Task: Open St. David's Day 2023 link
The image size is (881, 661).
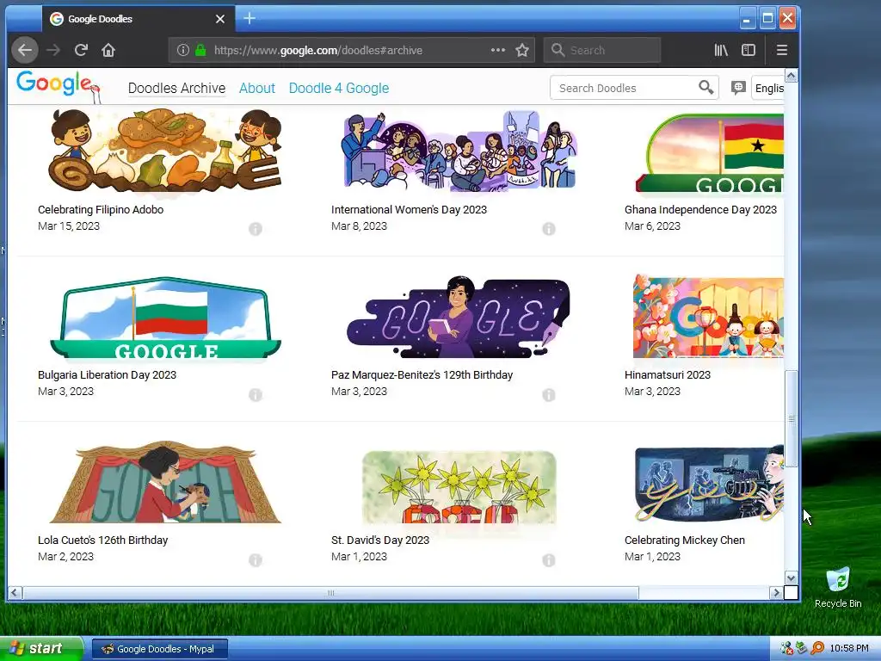Action: coord(380,541)
